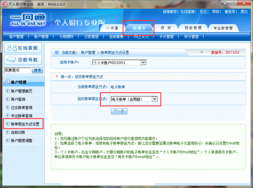Screen dimensions: 253x188
Task: Collapse the 账户管理 sidebar section
Action: (8, 82)
